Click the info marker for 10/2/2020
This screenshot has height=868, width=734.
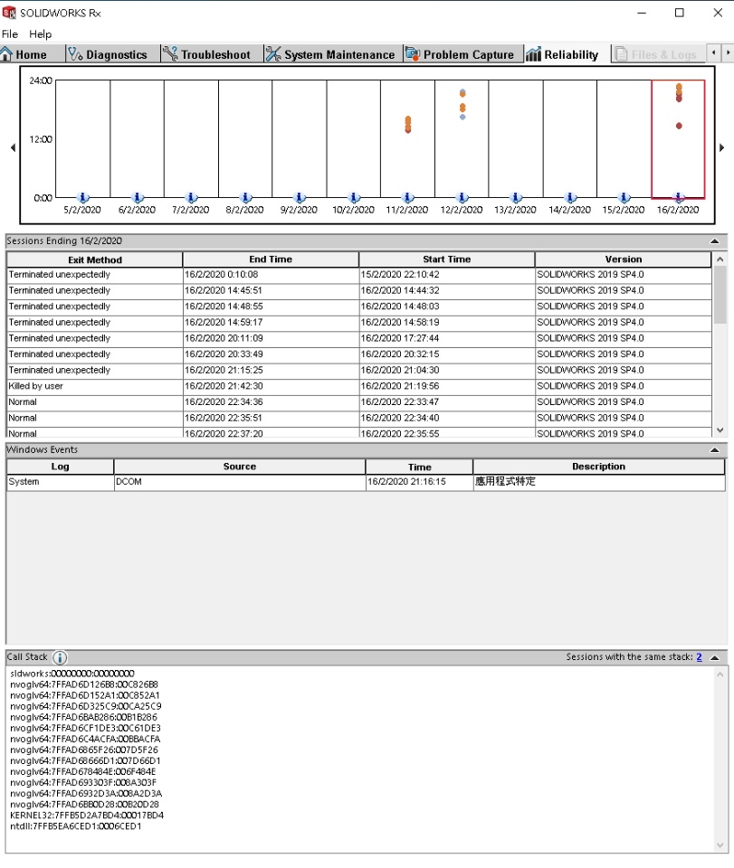354,197
